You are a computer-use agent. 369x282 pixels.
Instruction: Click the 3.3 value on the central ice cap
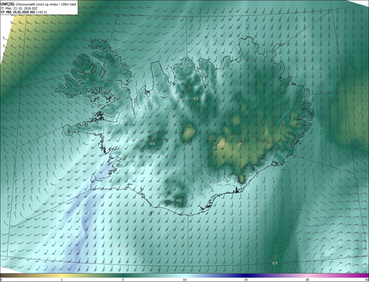coord(189,132)
